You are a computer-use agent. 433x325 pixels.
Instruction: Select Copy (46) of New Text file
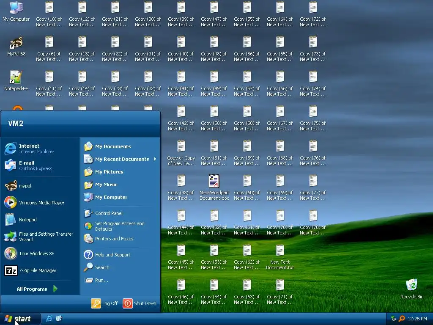click(181, 292)
